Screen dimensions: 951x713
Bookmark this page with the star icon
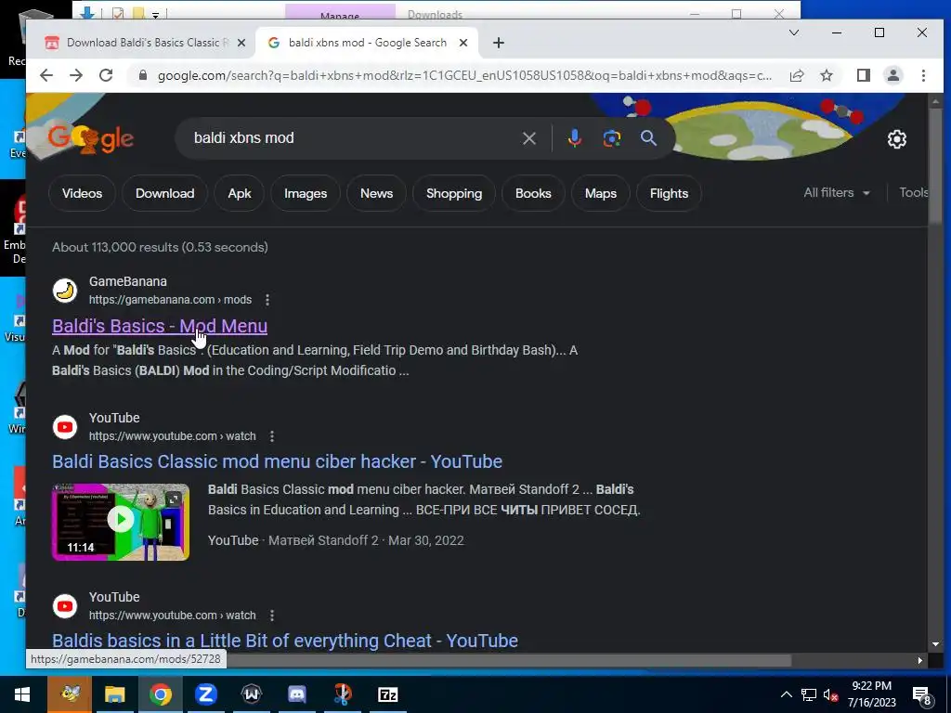click(826, 75)
